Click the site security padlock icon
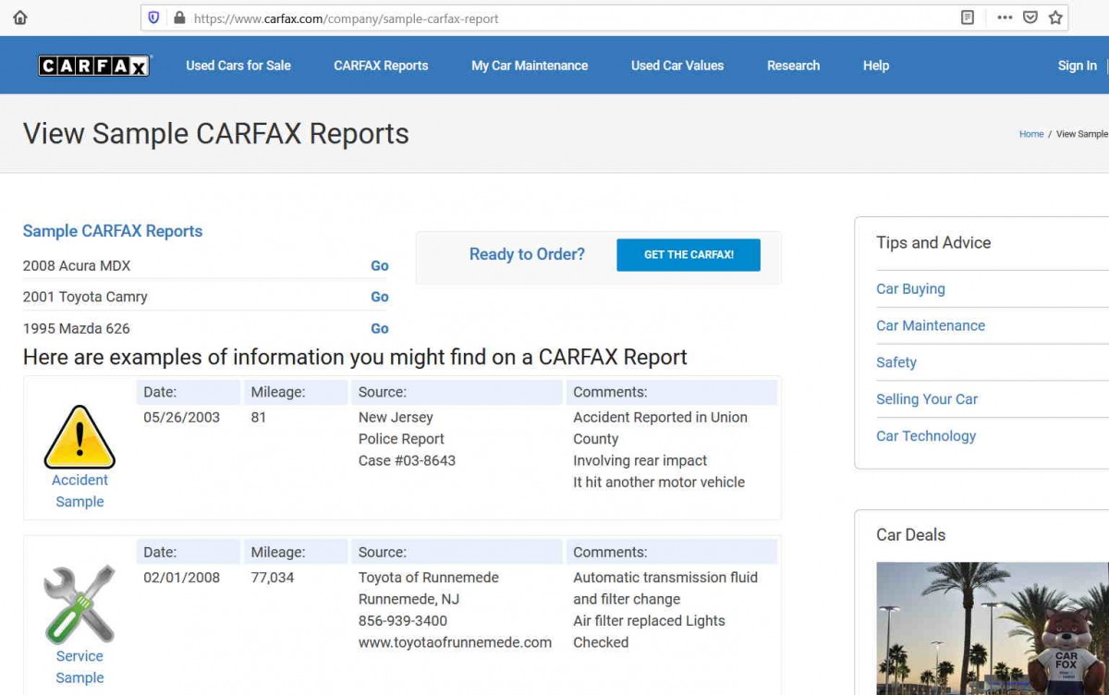This screenshot has height=695, width=1109. point(179,18)
